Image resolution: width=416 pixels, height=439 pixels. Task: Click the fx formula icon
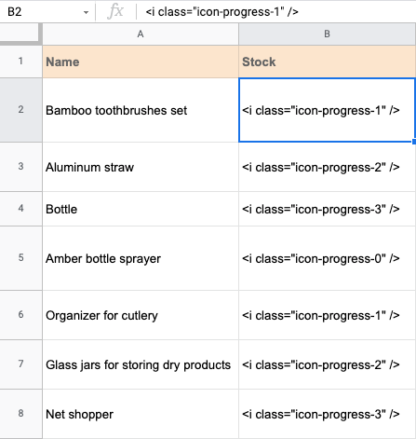115,12
